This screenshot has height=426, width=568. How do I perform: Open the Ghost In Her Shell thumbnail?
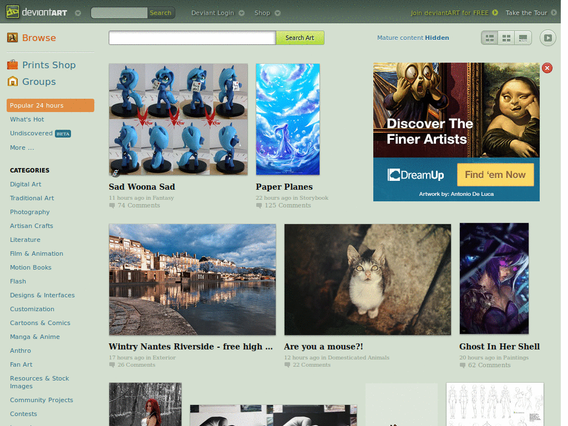point(494,278)
